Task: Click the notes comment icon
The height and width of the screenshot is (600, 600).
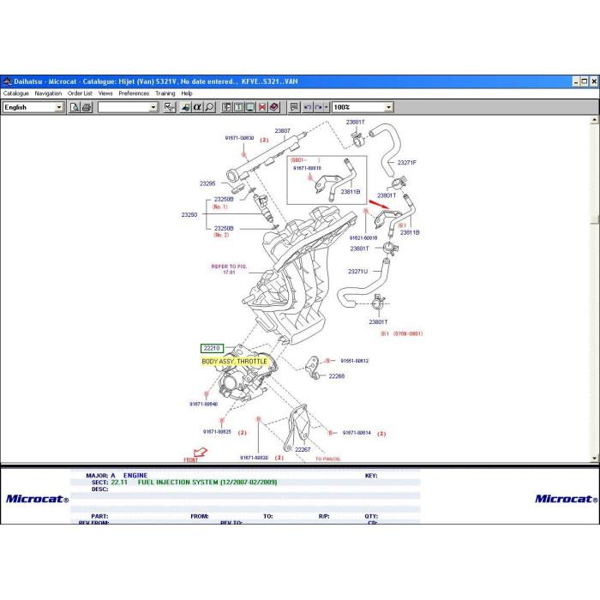Action: (x=294, y=107)
